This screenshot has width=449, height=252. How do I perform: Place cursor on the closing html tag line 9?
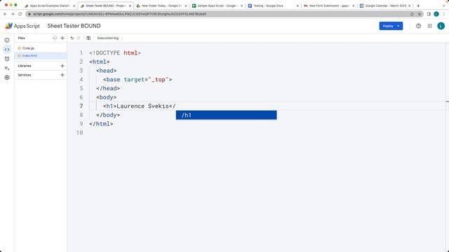pyautogui.click(x=101, y=124)
